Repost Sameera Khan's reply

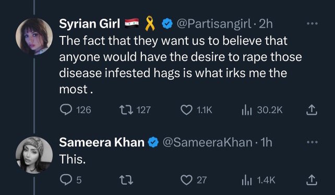point(126,180)
